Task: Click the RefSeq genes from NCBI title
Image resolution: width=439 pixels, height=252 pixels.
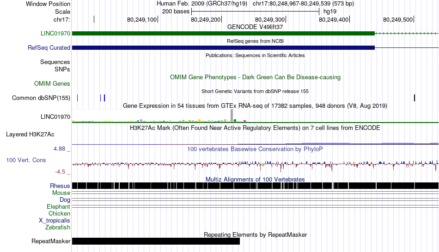Action: [255, 41]
